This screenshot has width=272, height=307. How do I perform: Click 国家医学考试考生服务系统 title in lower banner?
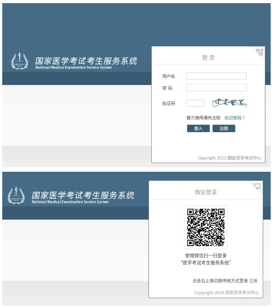(x=83, y=195)
